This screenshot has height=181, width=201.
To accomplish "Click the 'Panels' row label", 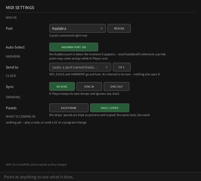I will tap(11, 108).
